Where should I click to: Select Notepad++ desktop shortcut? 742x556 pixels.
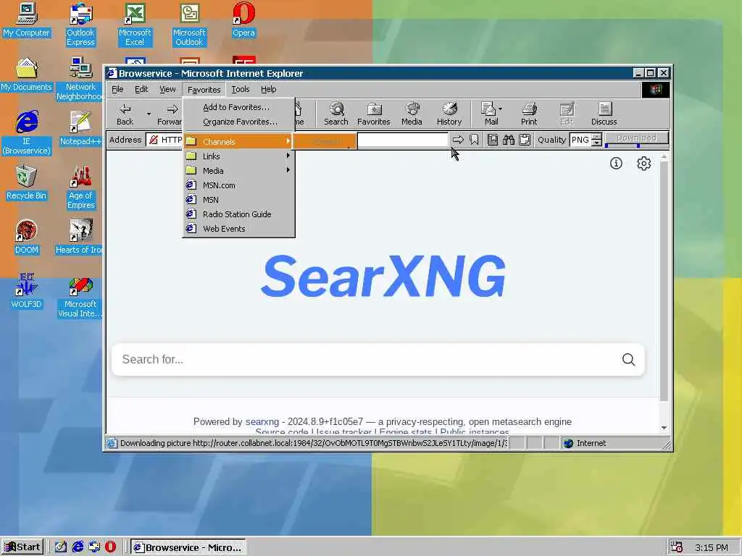(80, 129)
